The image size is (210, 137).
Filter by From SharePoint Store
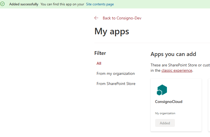(x=116, y=84)
